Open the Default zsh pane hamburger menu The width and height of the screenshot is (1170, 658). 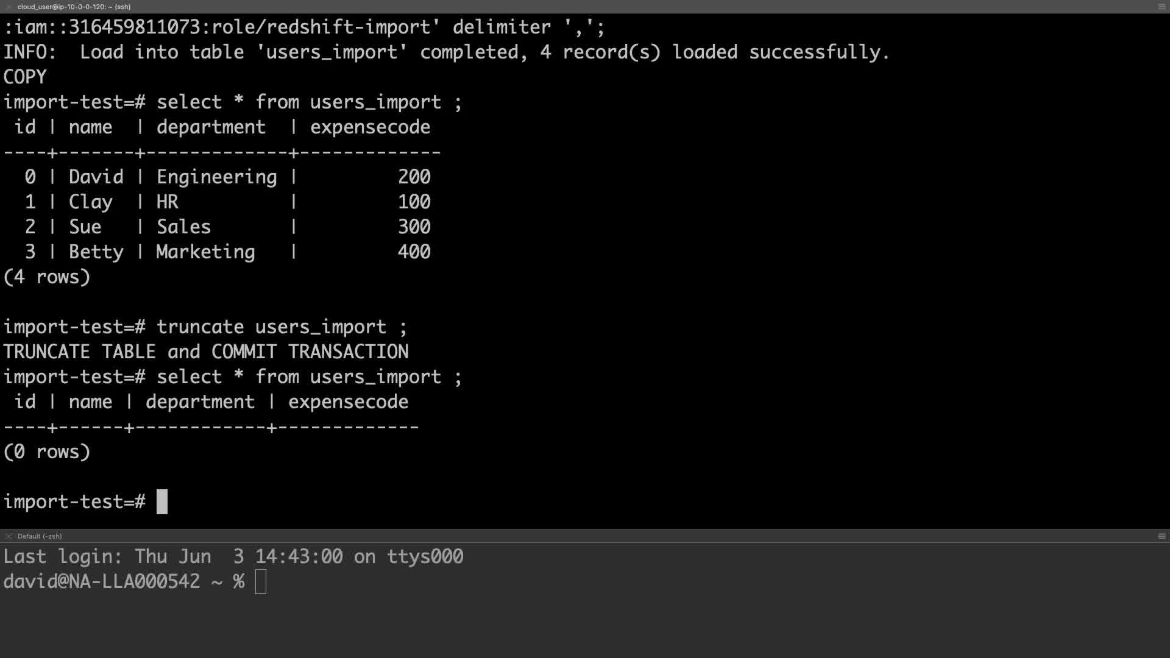1161,536
